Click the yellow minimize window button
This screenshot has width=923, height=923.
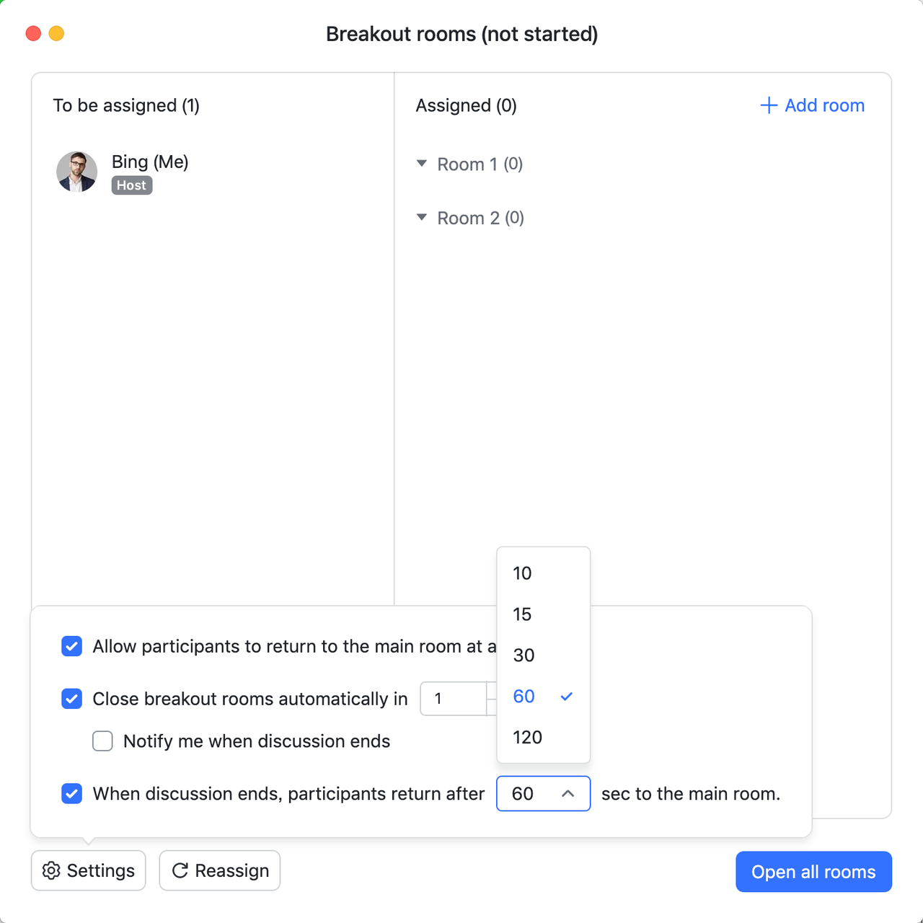coord(56,34)
